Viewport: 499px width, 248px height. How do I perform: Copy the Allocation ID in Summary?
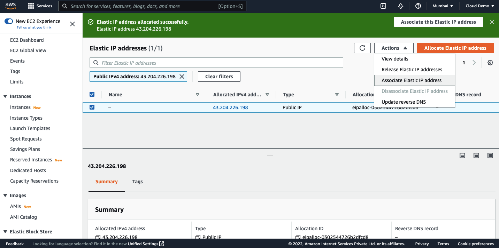click(x=298, y=237)
